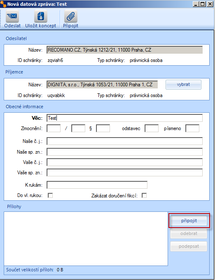Select the Vaše sp. zn. field
This screenshot has height=280, width=215.
pyautogui.click(x=124, y=173)
